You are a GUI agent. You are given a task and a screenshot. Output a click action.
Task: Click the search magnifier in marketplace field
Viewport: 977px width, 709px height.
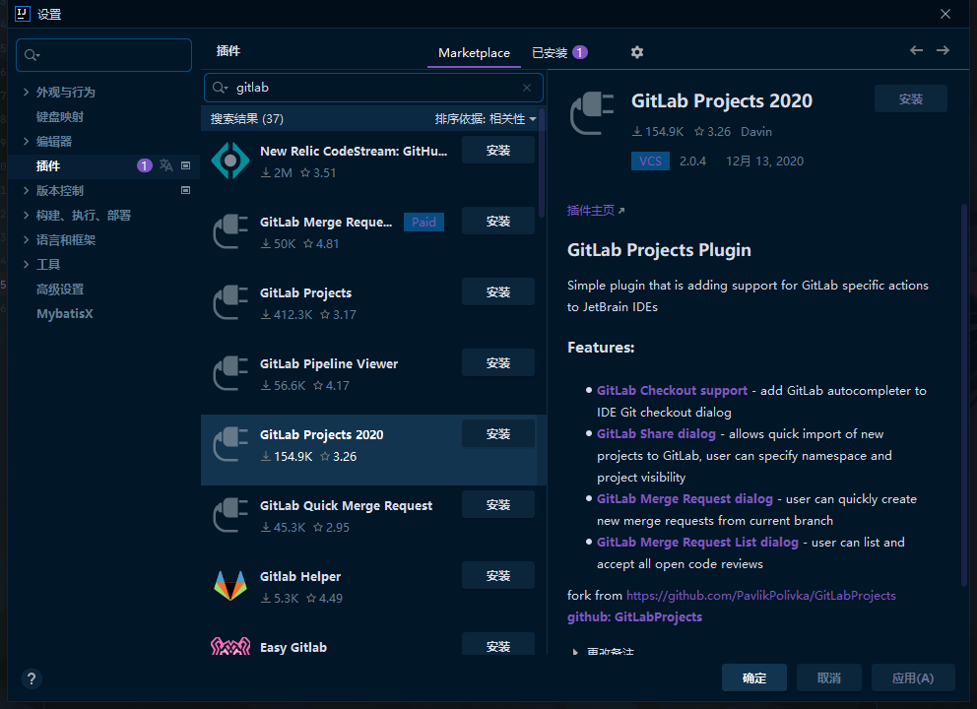pyautogui.click(x=220, y=88)
